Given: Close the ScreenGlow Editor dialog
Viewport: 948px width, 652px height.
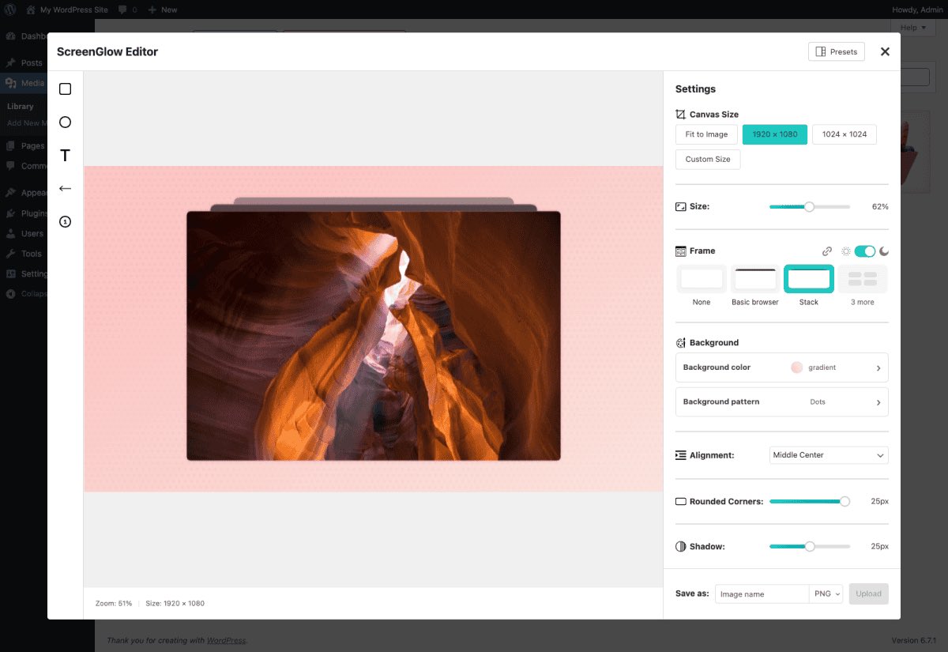Looking at the screenshot, I should click(x=885, y=51).
